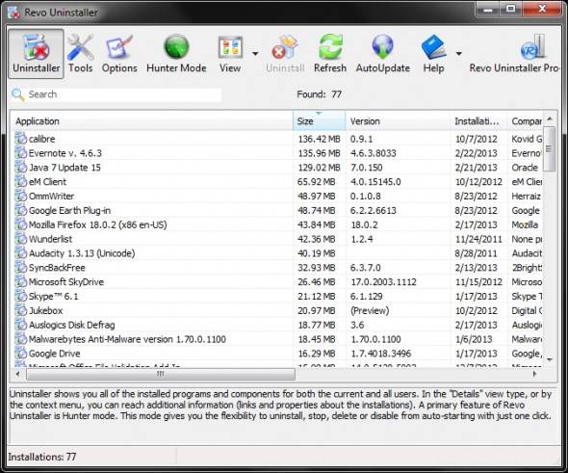The height and width of the screenshot is (473, 568).
Task: Click the (Preview) version cell
Action: (370, 310)
